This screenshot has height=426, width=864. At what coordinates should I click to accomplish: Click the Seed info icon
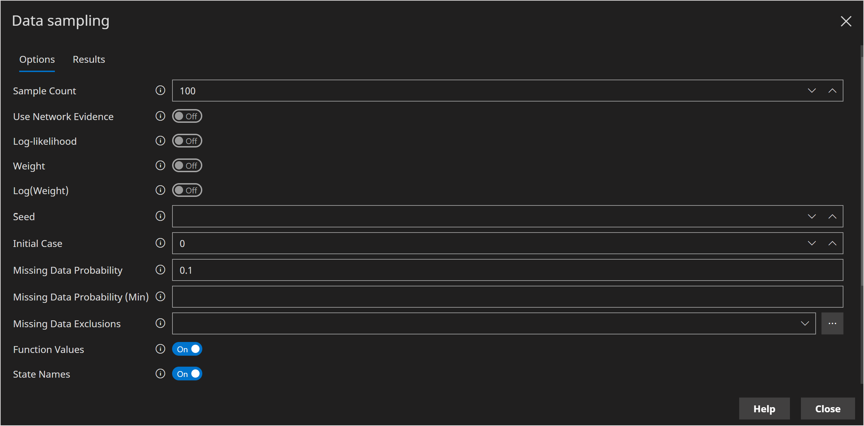pyautogui.click(x=160, y=216)
